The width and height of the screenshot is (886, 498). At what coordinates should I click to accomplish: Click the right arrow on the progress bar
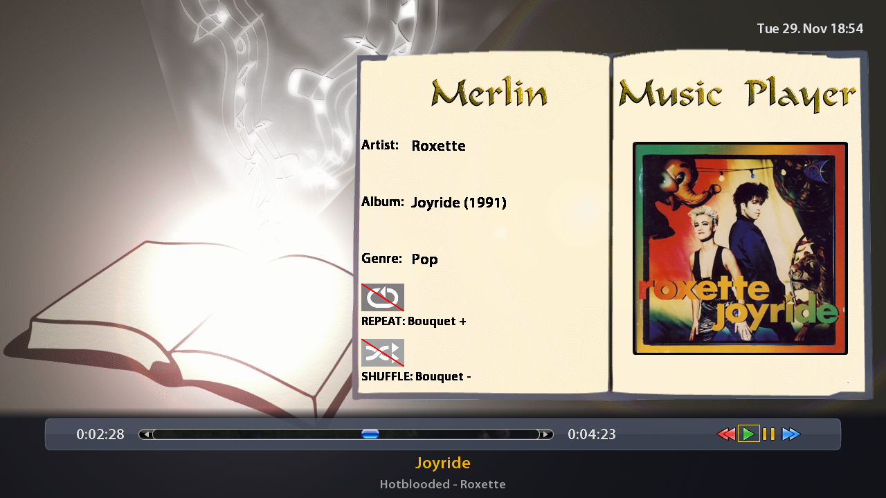tap(546, 434)
